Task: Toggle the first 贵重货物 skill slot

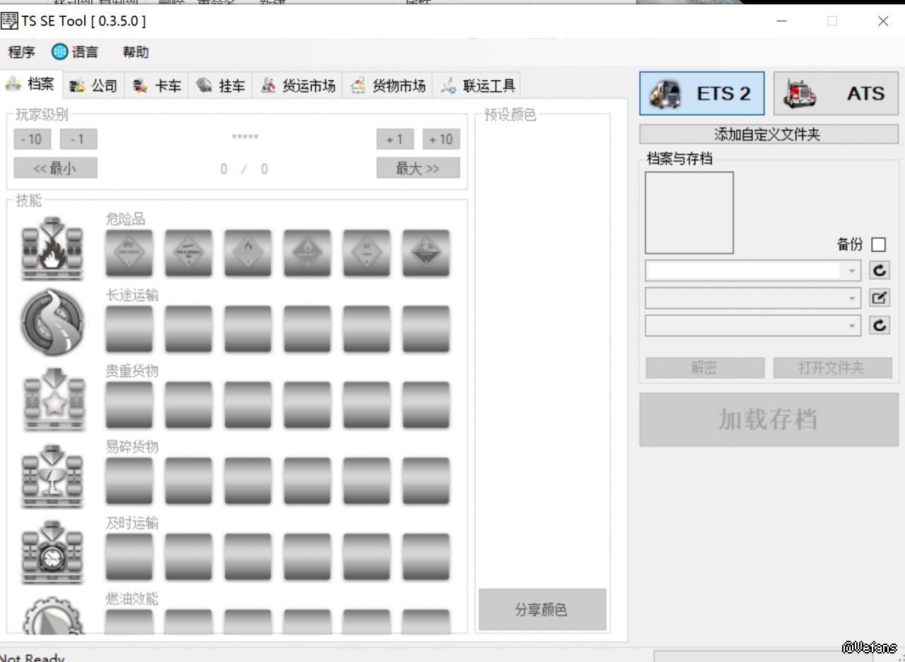Action: (129, 406)
